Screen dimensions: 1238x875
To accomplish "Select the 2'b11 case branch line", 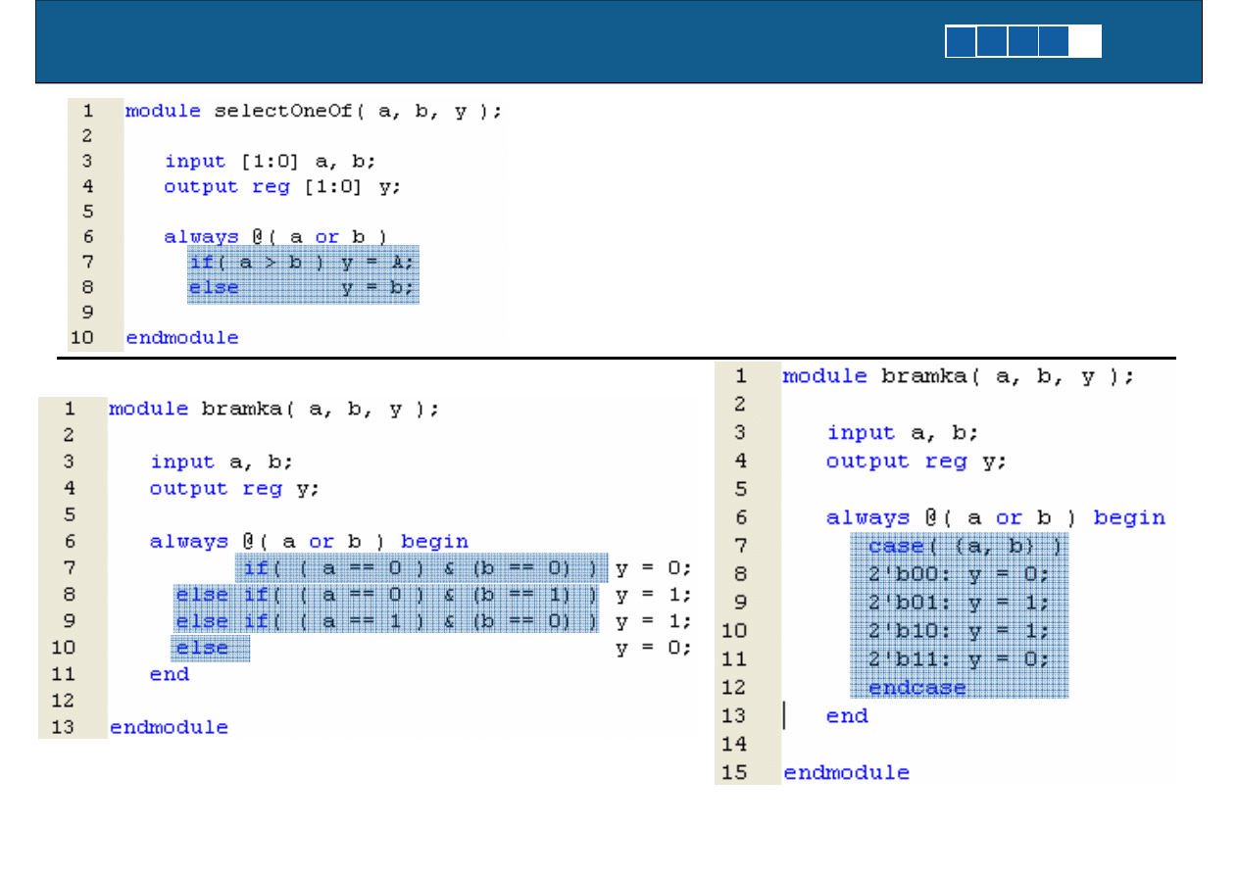I will 958,659.
